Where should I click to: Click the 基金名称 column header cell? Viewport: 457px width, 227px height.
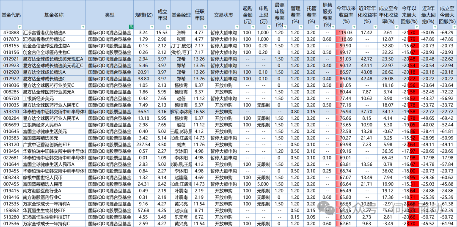(x=54, y=15)
